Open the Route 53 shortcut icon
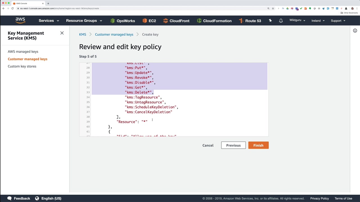 pos(241,21)
